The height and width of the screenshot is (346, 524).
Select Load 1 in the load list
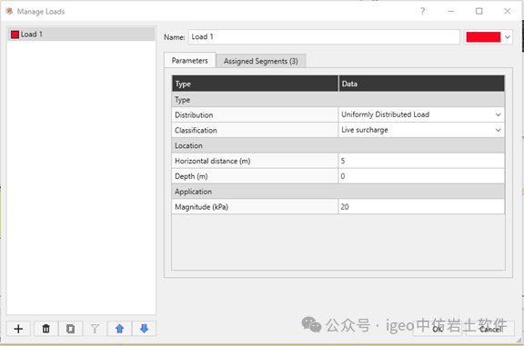pyautogui.click(x=81, y=35)
